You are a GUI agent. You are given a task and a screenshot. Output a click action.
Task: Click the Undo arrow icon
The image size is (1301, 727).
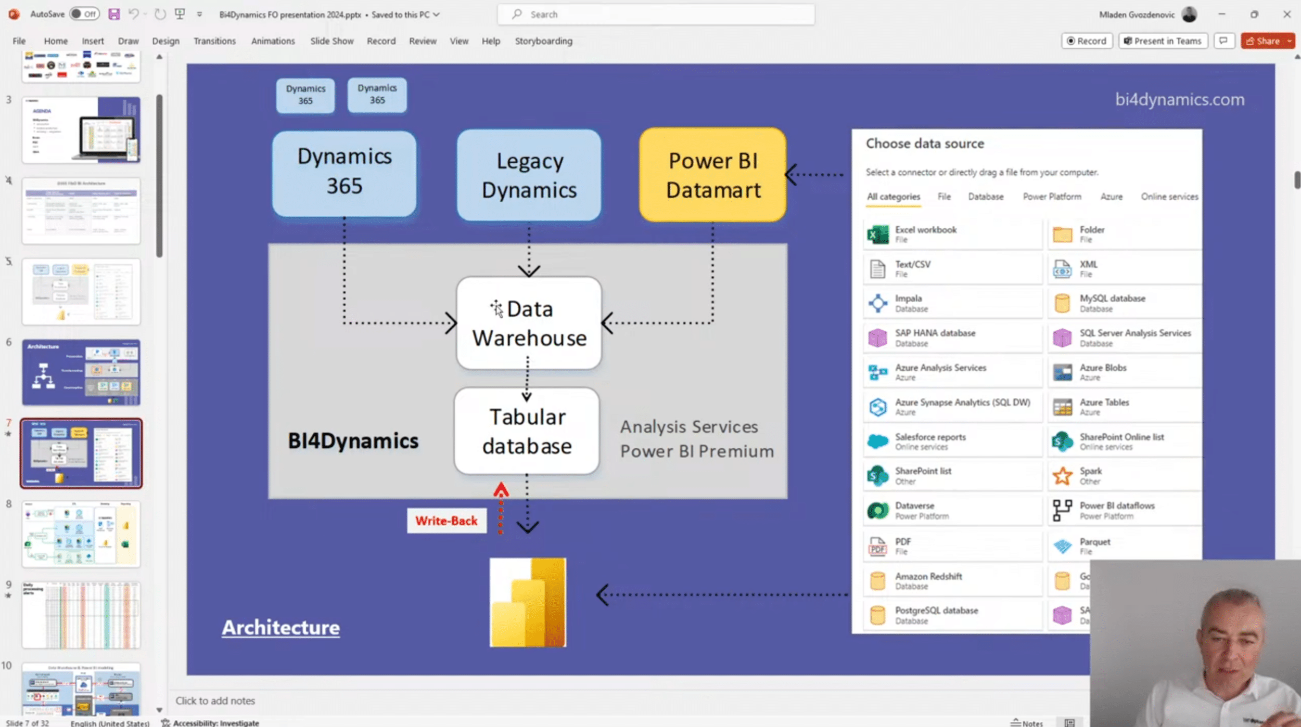click(x=133, y=14)
